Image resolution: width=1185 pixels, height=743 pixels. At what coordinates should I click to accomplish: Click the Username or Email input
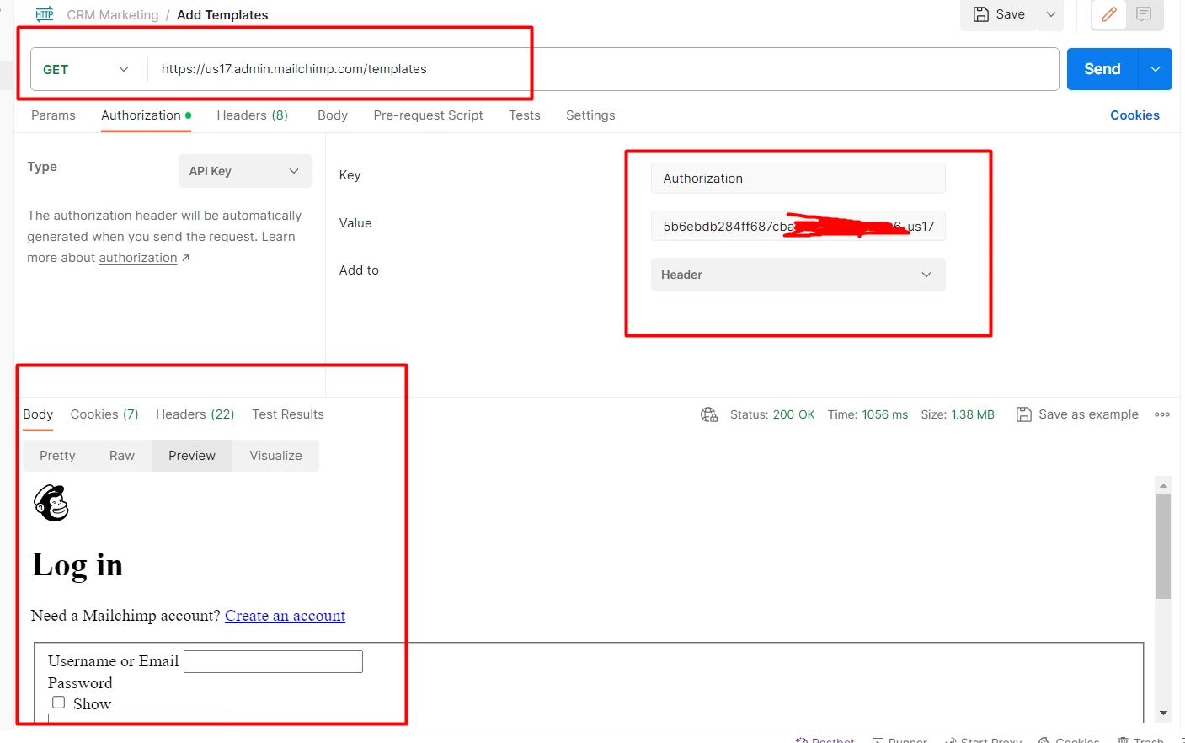click(273, 661)
